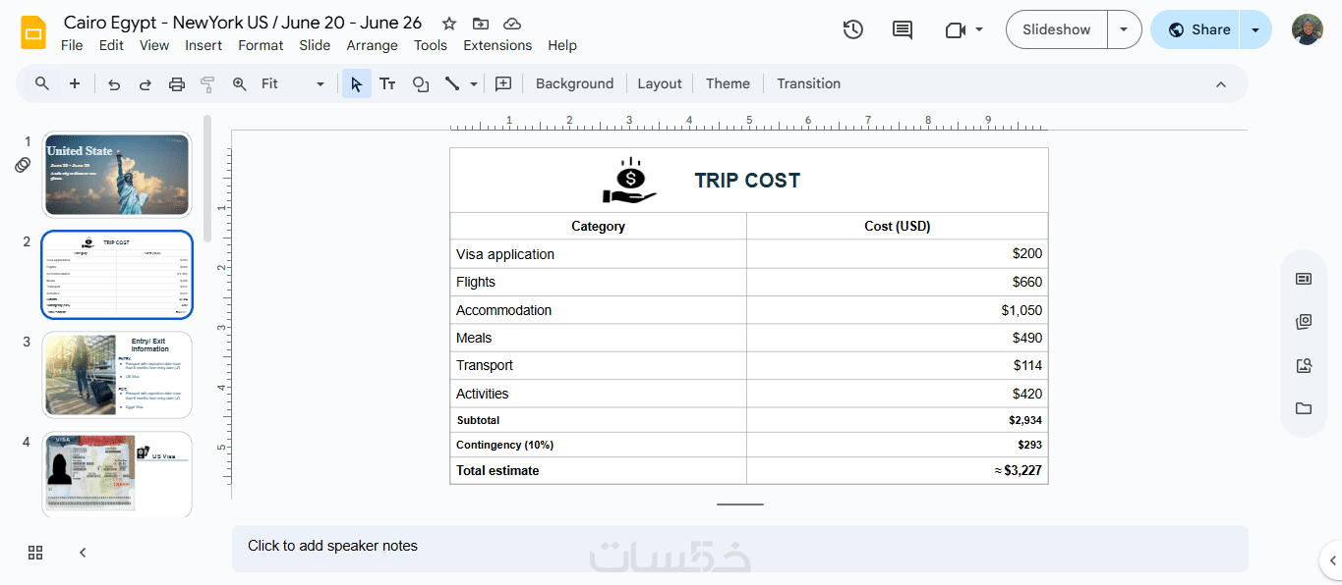Click the Add comment toolbar icon

[x=503, y=84]
